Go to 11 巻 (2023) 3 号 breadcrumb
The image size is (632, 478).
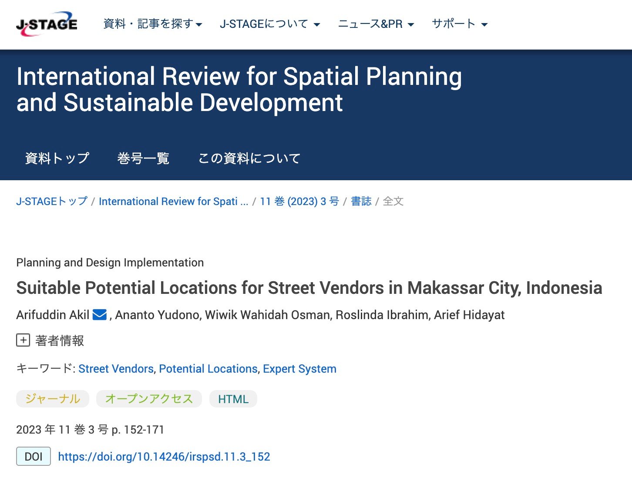tap(299, 202)
